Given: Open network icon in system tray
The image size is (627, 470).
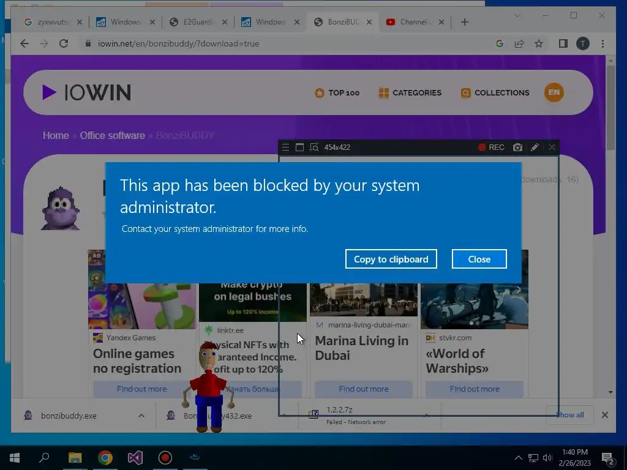Looking at the screenshot, I should tap(533, 458).
